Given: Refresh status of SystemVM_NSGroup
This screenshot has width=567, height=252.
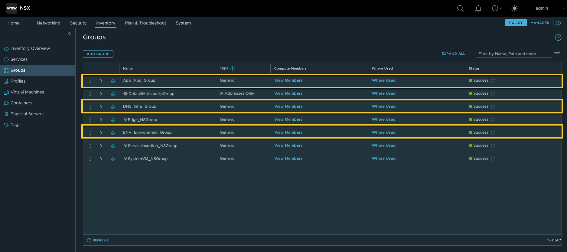Looking at the screenshot, I should [x=493, y=159].
